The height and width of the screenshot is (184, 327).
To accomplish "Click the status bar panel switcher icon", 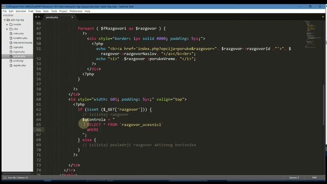I will click(x=5, y=178).
